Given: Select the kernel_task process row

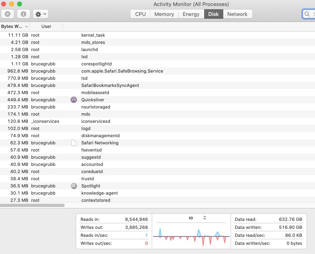Looking at the screenshot, I should (x=93, y=35).
